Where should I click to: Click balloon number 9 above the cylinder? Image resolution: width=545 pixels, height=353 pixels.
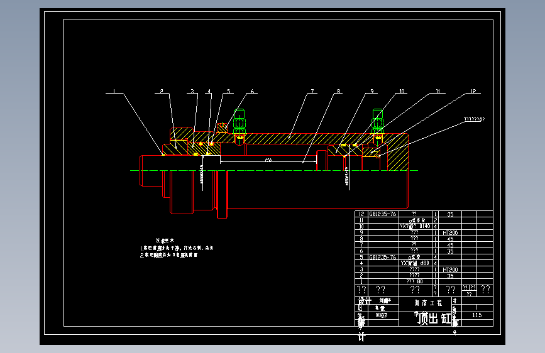pos(372,91)
